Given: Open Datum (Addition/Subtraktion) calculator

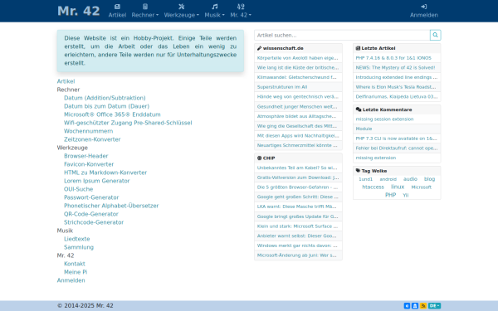Looking at the screenshot, I should (x=105, y=98).
